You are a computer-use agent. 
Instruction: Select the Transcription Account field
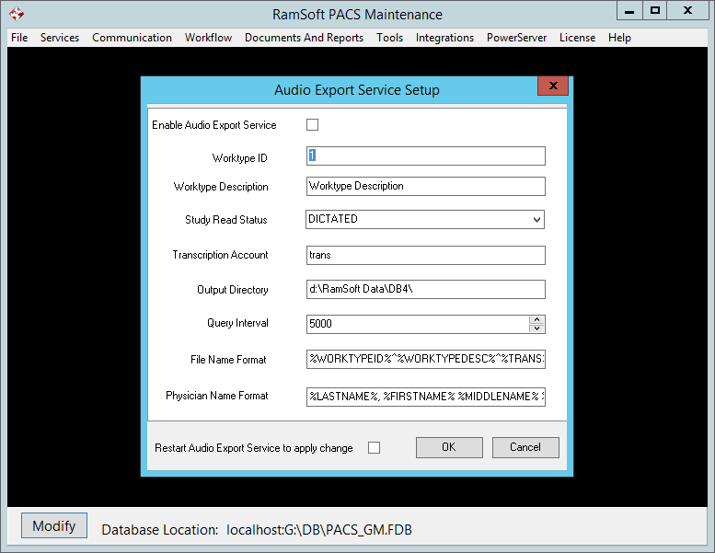point(425,255)
